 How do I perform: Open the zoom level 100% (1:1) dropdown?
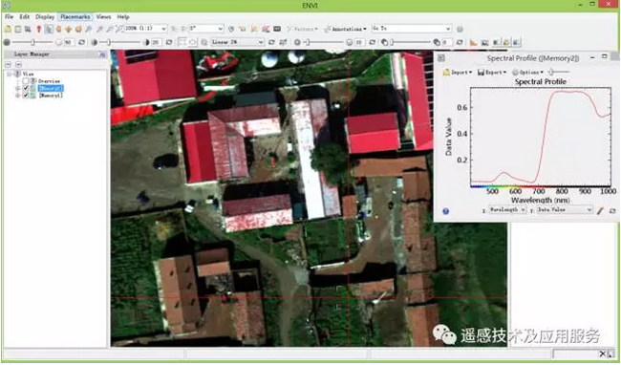(x=146, y=29)
